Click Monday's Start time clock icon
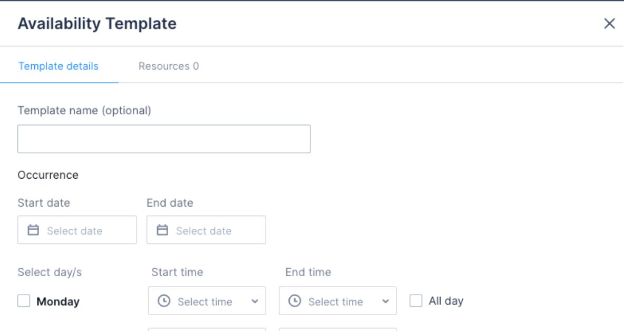Viewport: 624px width, 331px height. [164, 301]
